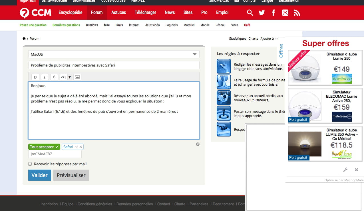
Task: Insert code with the code brackets icon
Action: 63,77
